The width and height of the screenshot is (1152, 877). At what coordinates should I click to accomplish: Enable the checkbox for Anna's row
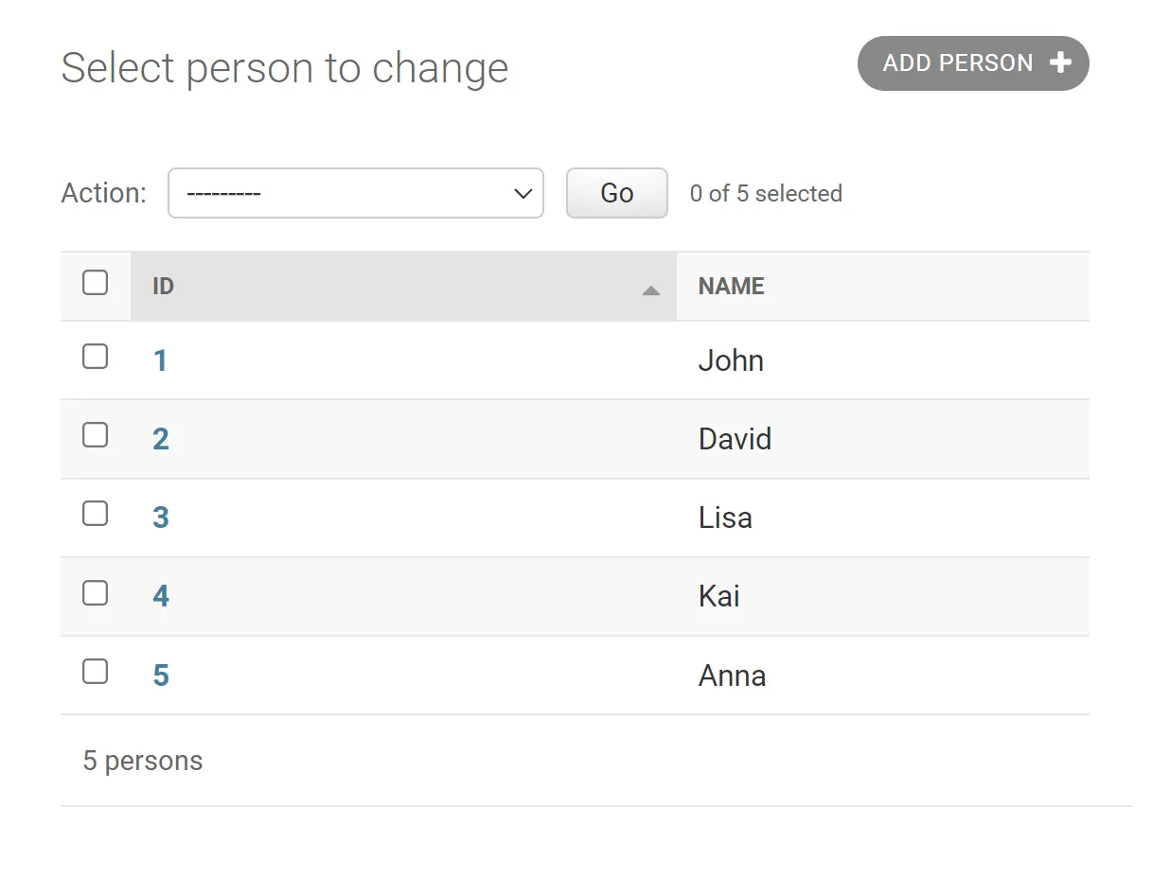[x=96, y=672]
